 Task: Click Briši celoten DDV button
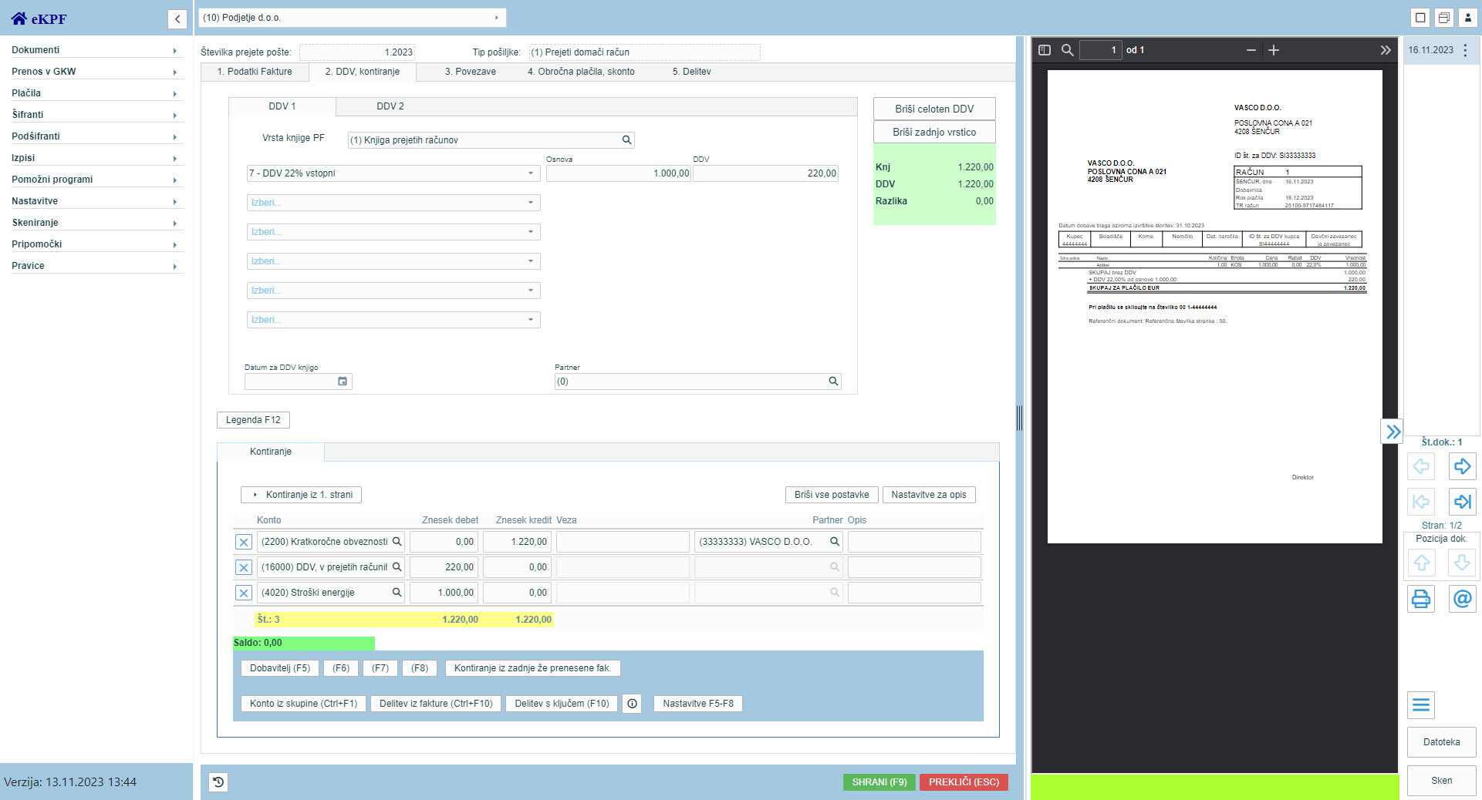[x=934, y=109]
